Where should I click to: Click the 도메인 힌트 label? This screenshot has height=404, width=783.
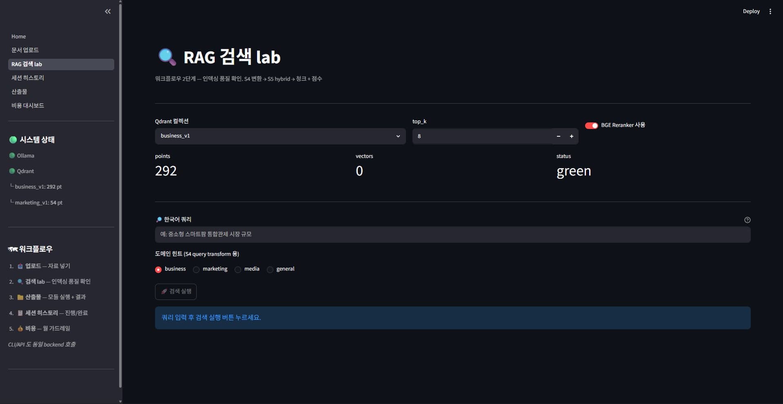tap(197, 254)
